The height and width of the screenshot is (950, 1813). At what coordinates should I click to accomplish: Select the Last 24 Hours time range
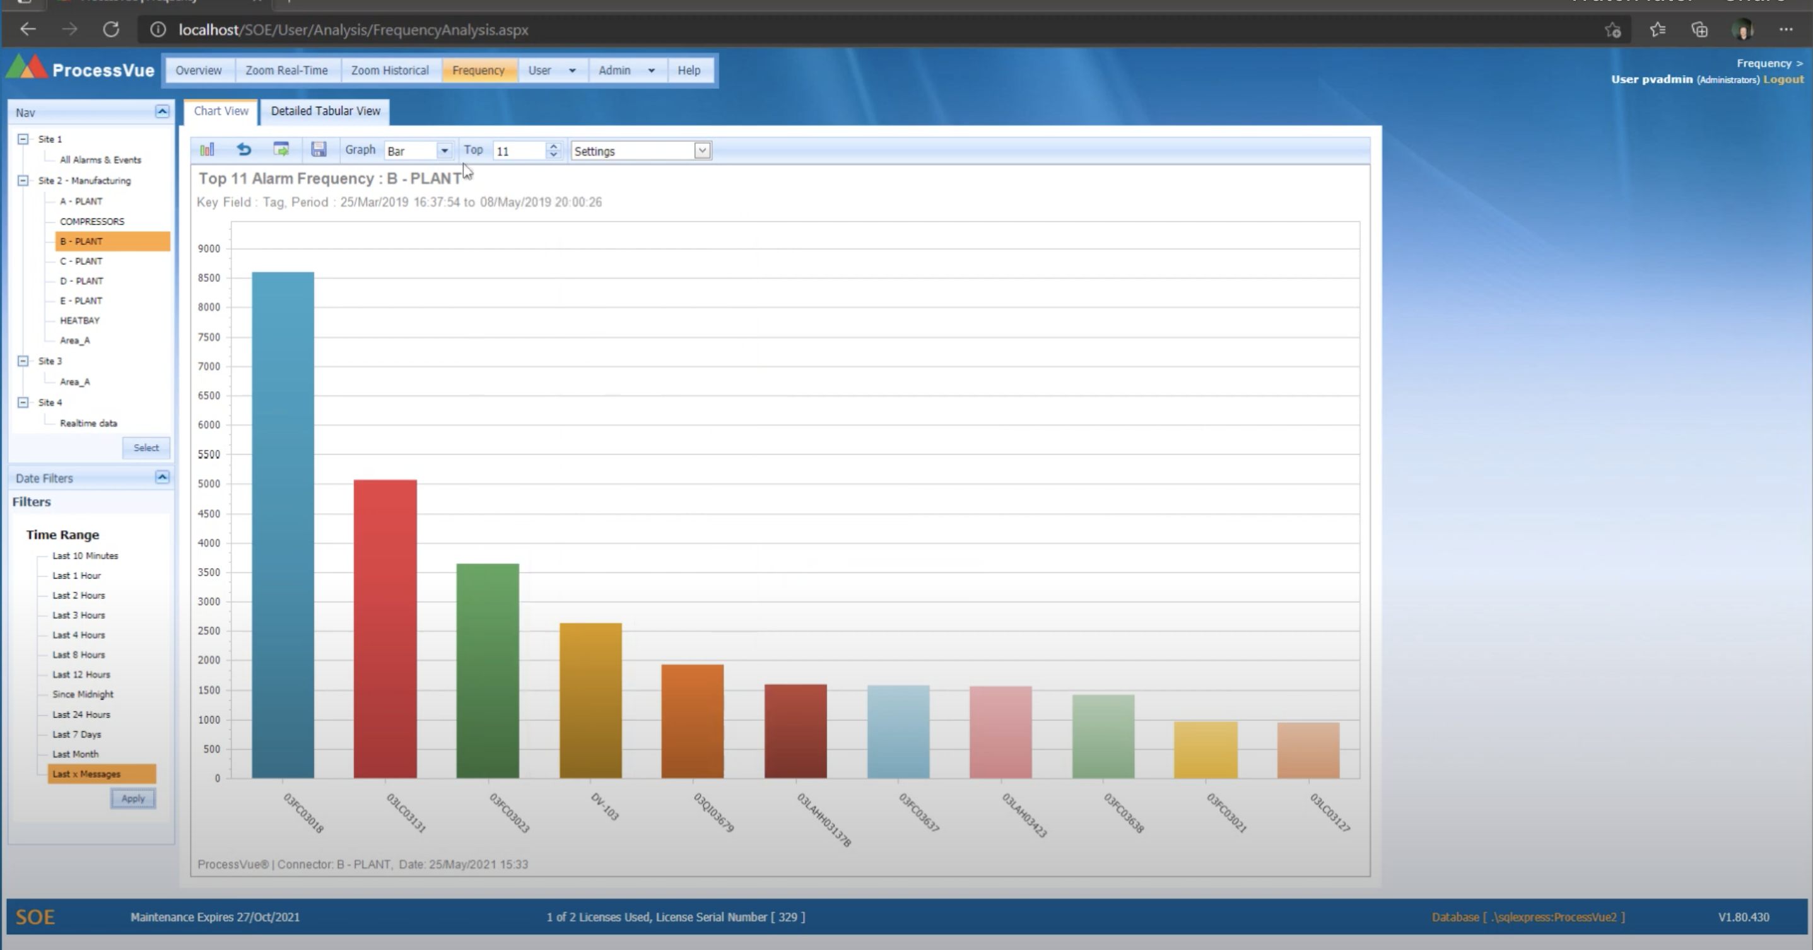(x=80, y=713)
